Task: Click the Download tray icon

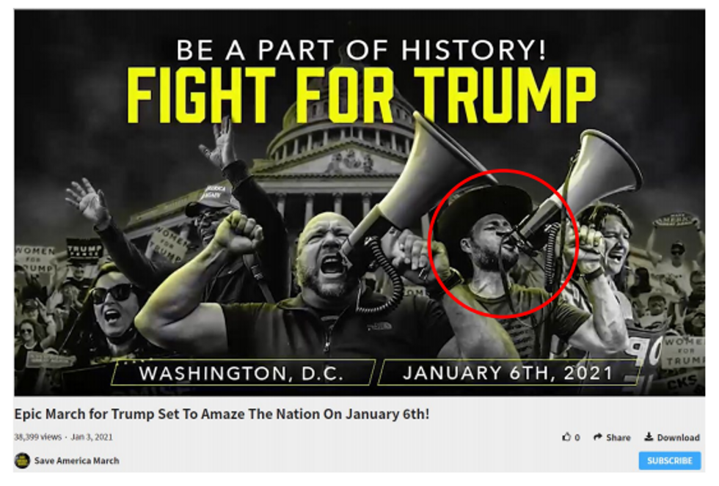Action: pyautogui.click(x=649, y=437)
